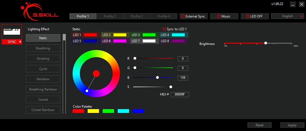Screen dimensions: 306x131
Task: Click the Brightness slider handle
Action: [265, 43]
